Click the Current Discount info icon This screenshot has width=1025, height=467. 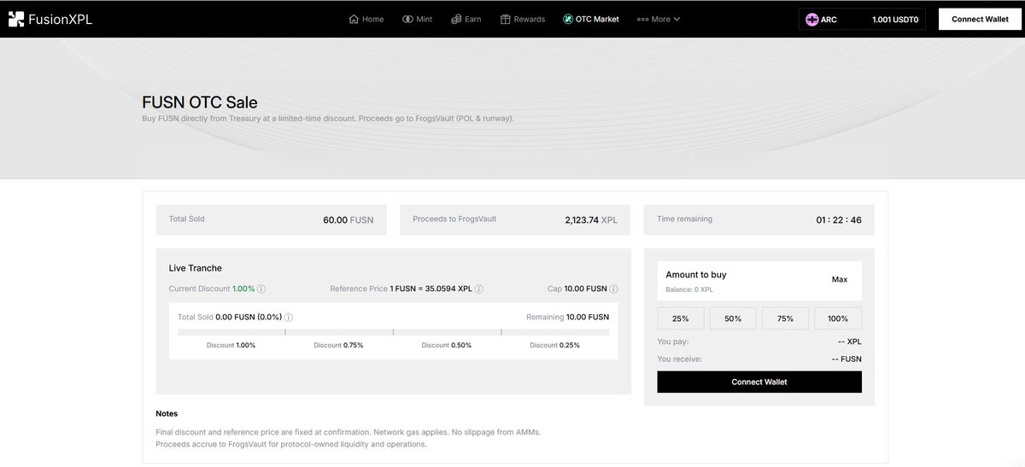pos(261,289)
